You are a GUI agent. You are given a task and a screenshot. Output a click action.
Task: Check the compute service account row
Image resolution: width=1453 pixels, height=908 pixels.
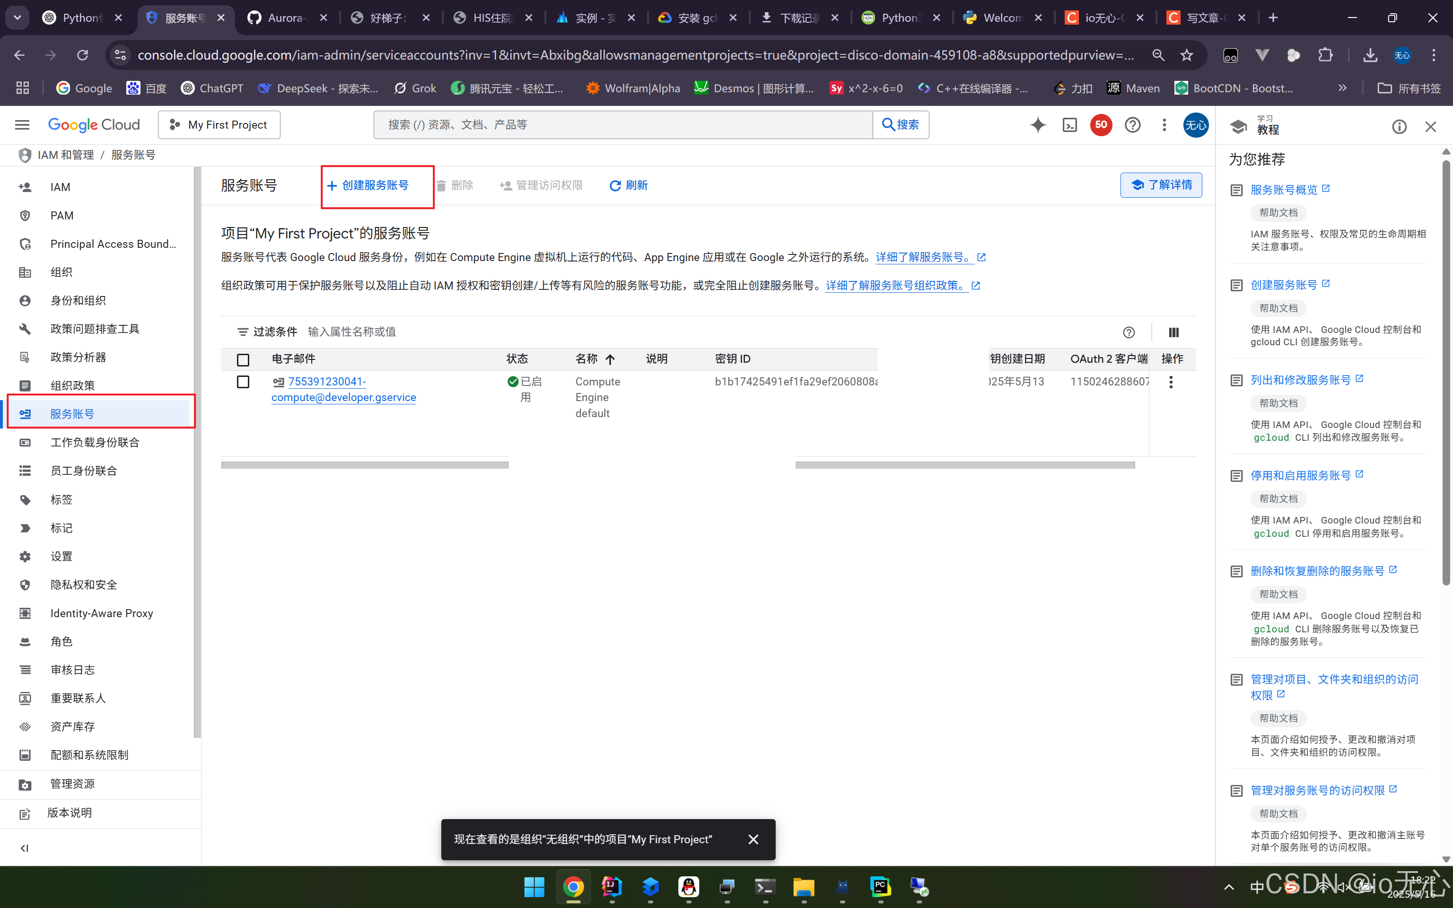pos(243,382)
